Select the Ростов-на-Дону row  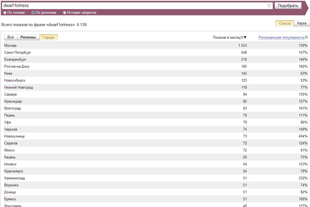coord(156,66)
